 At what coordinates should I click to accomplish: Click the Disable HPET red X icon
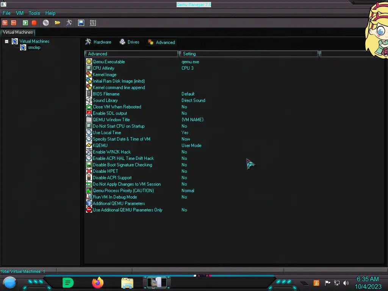89,171
